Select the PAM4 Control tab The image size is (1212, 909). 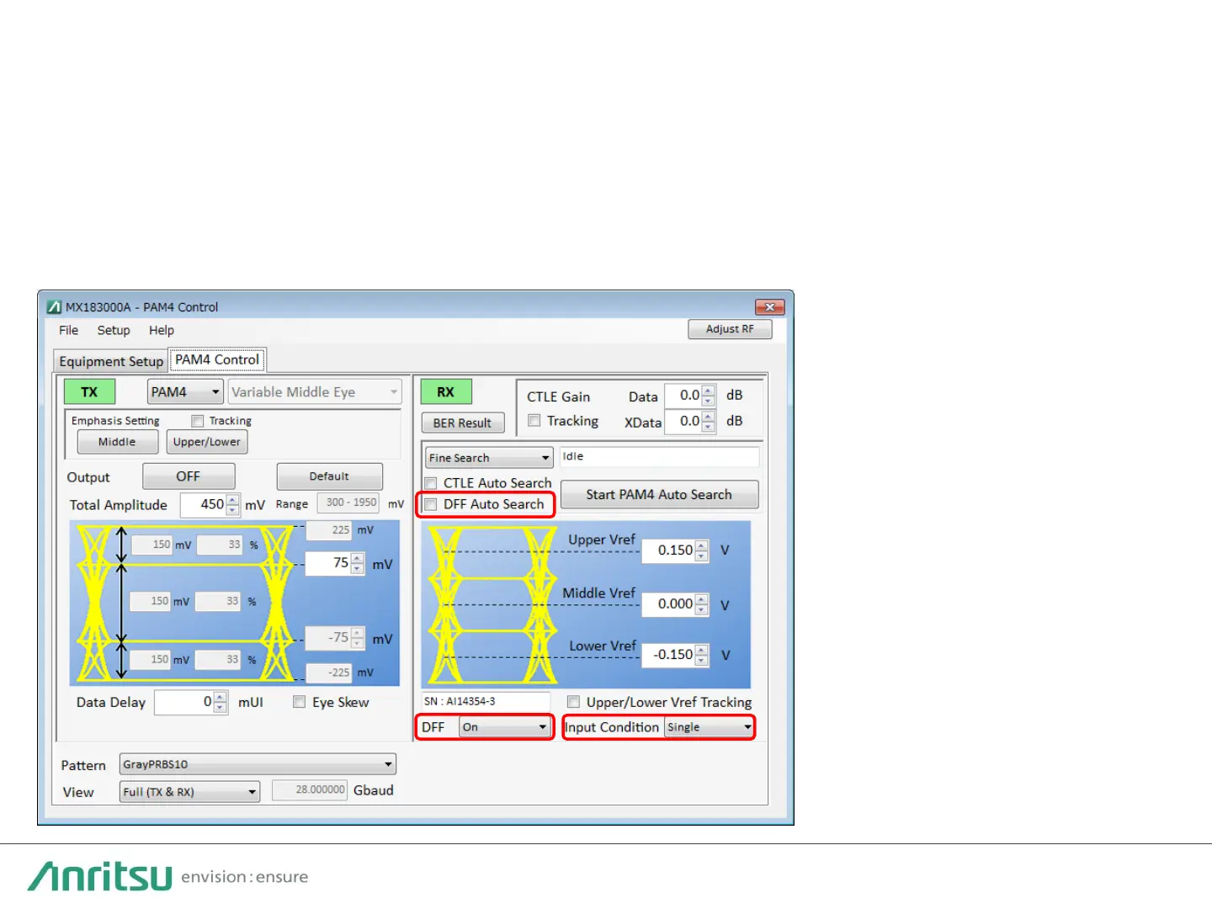[x=217, y=359]
